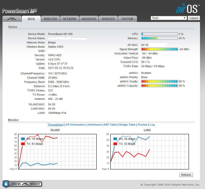Click the WLAN0 throughput graph area

(x=57, y=152)
